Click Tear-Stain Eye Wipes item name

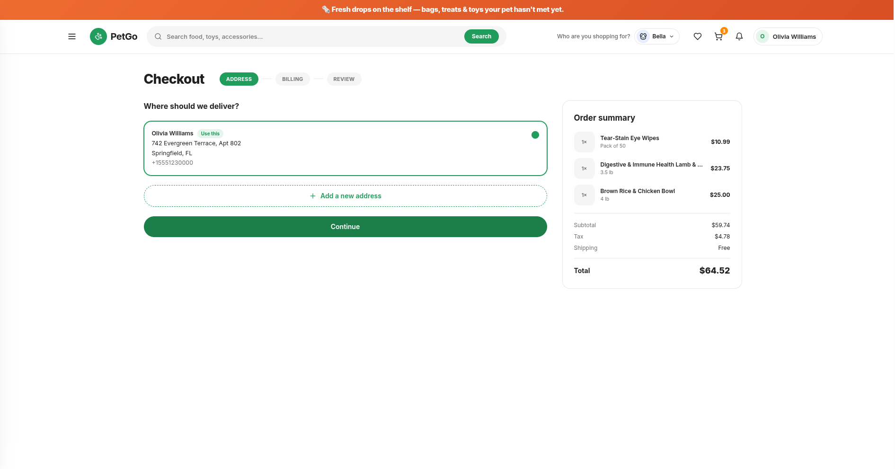click(630, 138)
